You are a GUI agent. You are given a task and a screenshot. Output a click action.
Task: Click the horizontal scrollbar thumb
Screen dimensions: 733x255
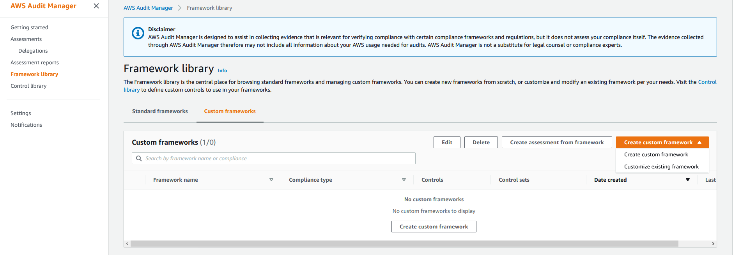(404, 244)
